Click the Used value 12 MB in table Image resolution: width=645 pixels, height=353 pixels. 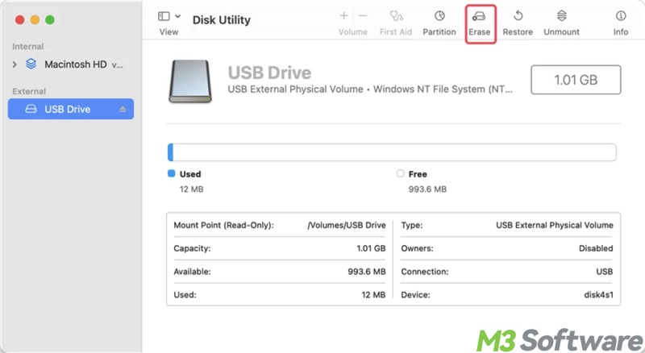[373, 295]
